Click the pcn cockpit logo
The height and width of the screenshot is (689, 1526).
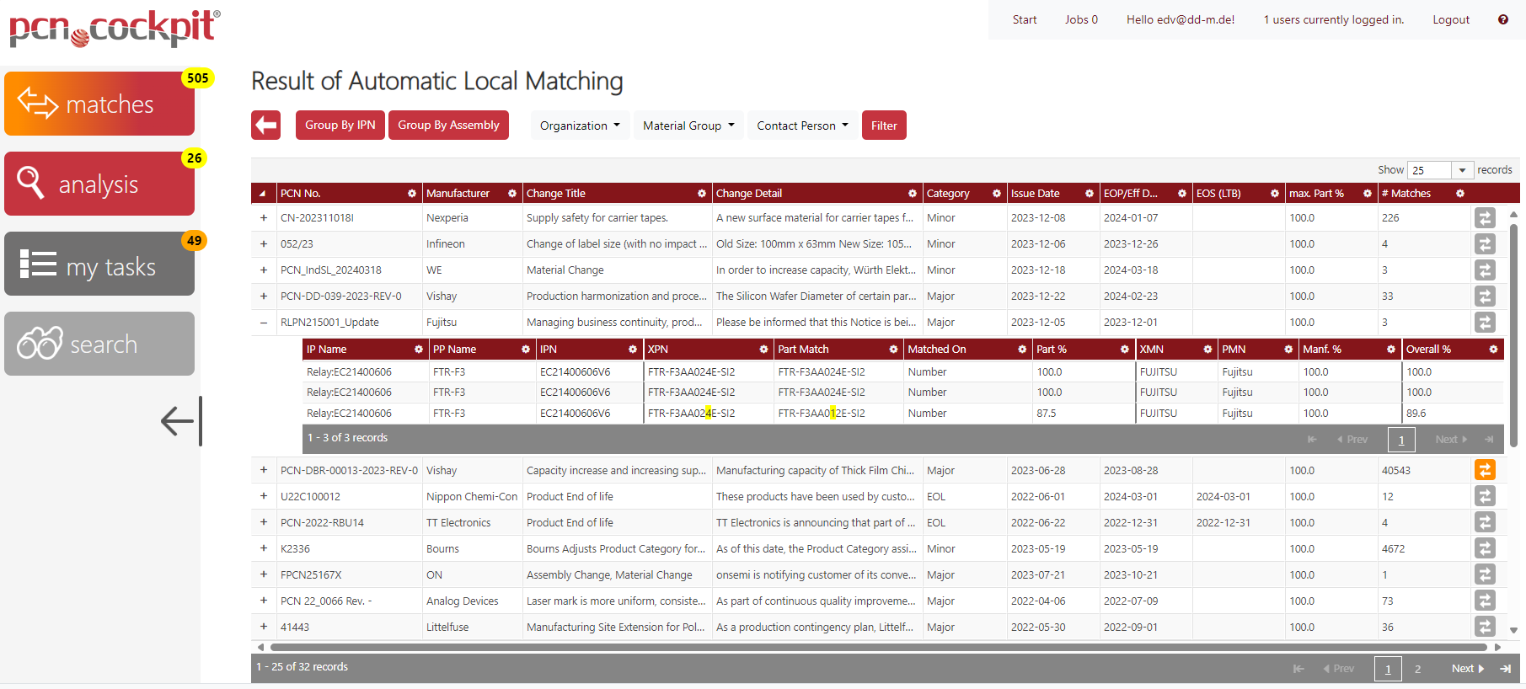coord(115,28)
